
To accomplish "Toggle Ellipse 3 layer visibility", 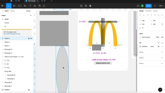I will pyautogui.click(x=31, y=38).
